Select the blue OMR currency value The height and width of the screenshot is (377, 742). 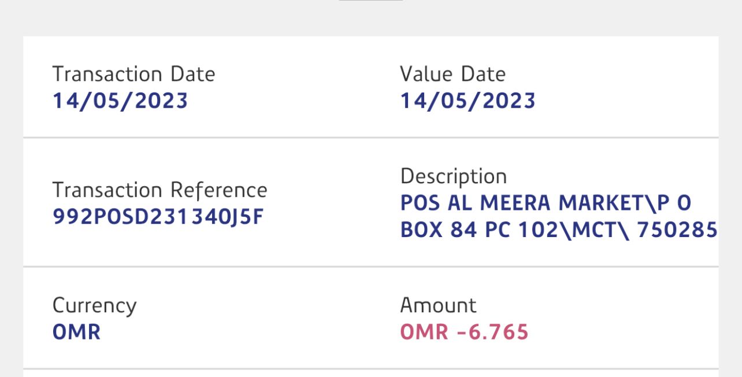76,332
